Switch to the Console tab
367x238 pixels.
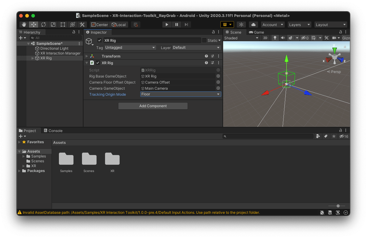pos(53,131)
